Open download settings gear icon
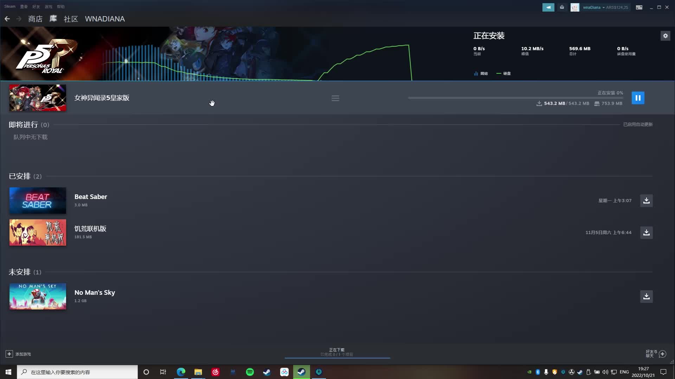 pyautogui.click(x=665, y=36)
